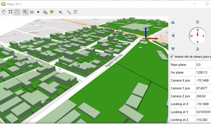Click save as image icon
Screen dimensions: 211x124
(45, 12)
